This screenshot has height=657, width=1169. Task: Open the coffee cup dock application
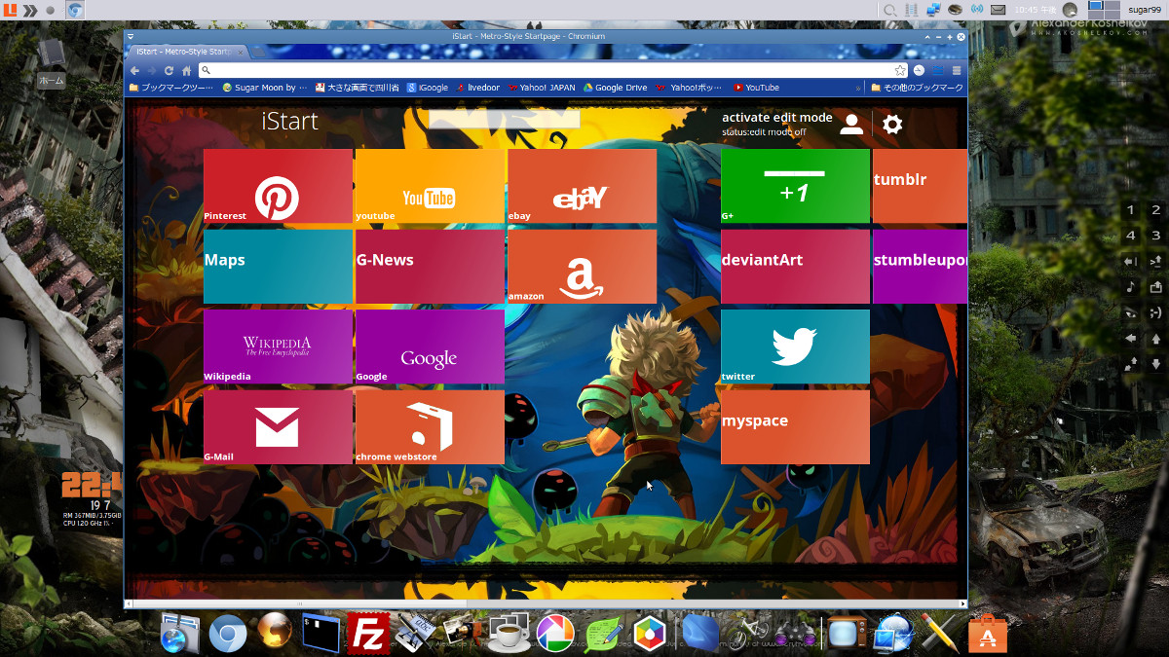(508, 634)
